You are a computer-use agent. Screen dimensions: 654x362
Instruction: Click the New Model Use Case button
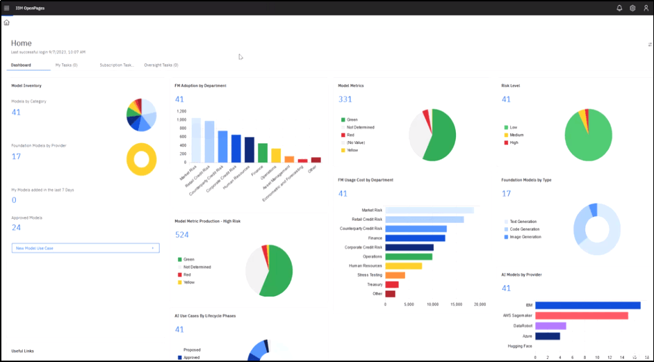[85, 248]
